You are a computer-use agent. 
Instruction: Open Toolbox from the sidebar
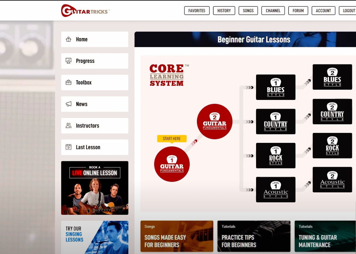pyautogui.click(x=95, y=82)
